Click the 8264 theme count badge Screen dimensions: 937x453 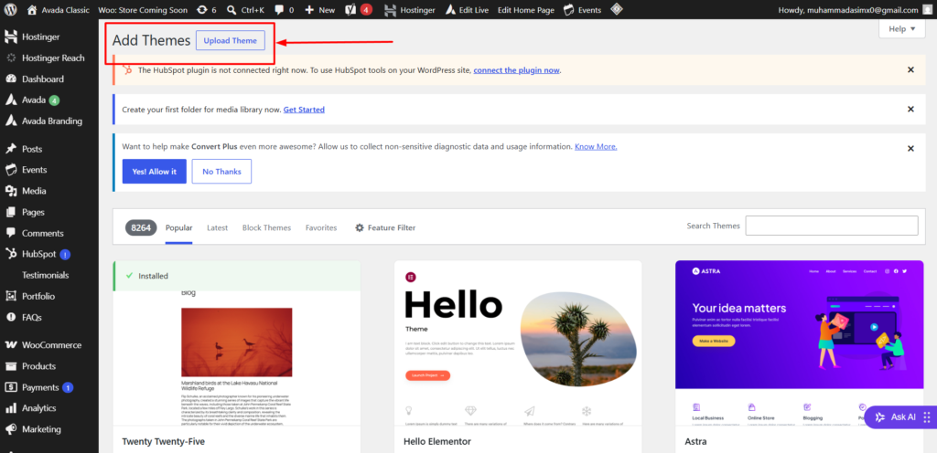click(141, 227)
